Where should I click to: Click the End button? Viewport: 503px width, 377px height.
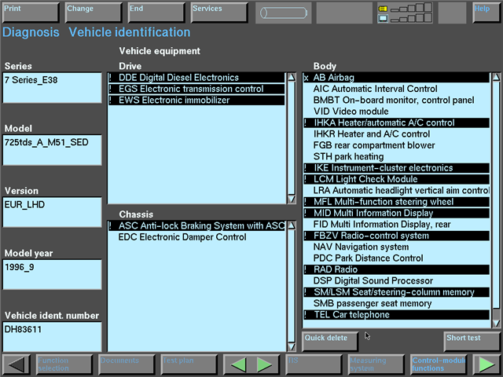click(x=156, y=13)
